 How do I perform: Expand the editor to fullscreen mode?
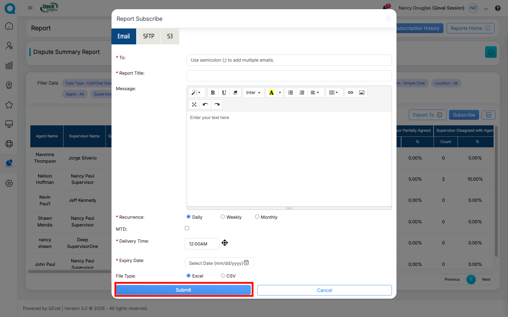pyautogui.click(x=194, y=104)
